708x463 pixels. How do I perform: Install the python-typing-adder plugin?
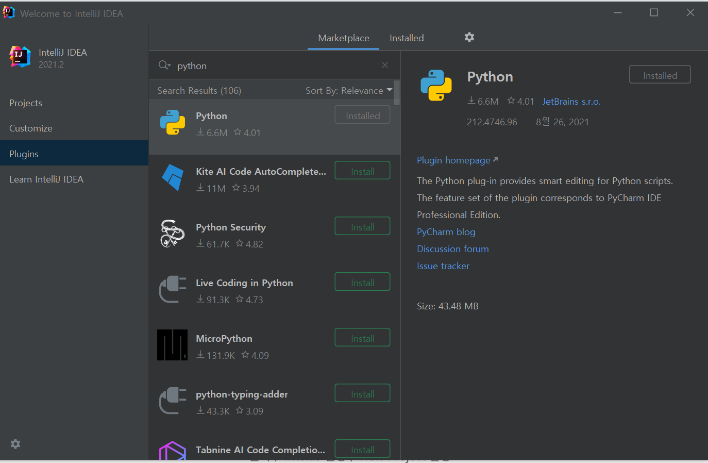tap(362, 393)
